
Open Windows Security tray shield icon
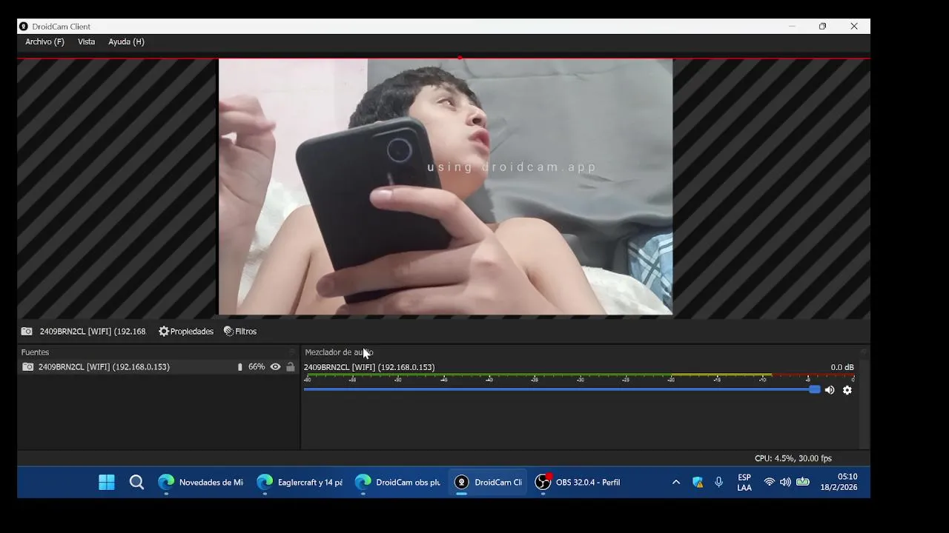(x=698, y=483)
